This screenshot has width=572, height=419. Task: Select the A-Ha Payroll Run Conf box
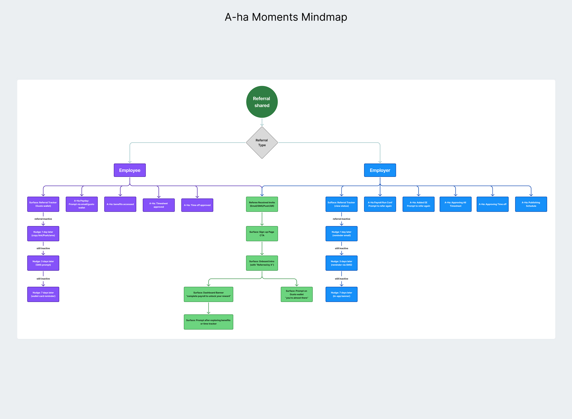point(380,204)
